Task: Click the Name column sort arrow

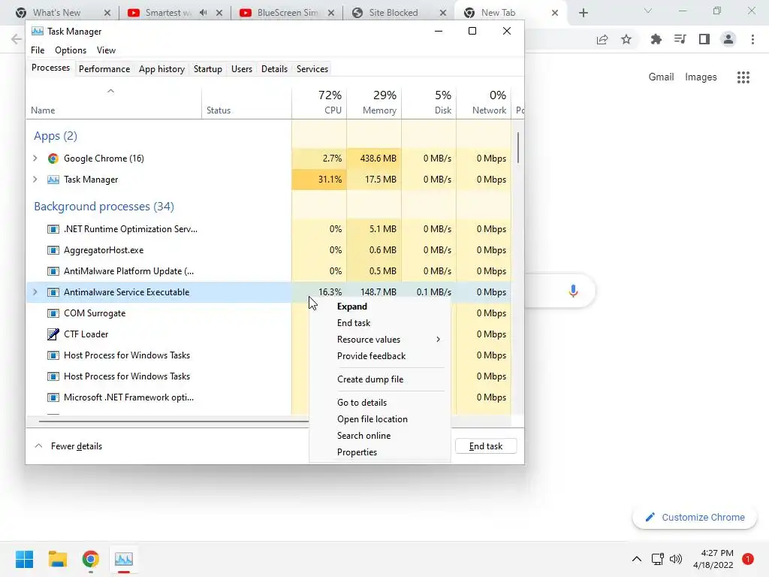Action: tap(111, 91)
